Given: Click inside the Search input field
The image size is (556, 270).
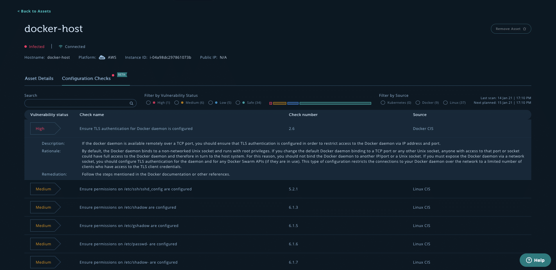Looking at the screenshot, I should 76,103.
